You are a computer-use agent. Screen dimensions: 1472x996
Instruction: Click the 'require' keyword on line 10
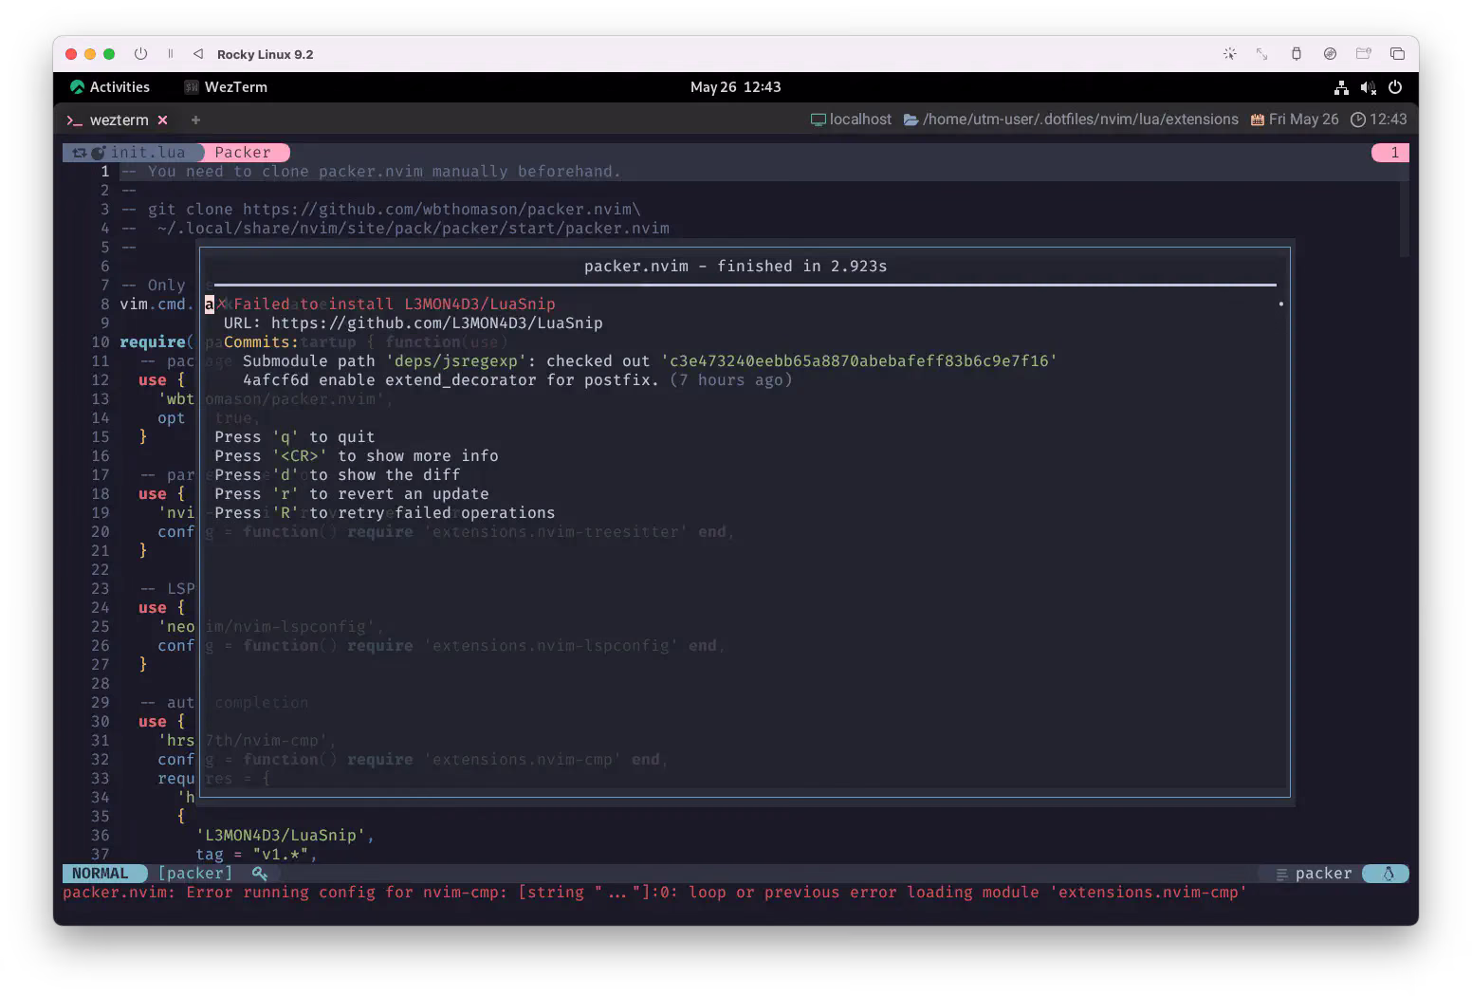tap(153, 342)
